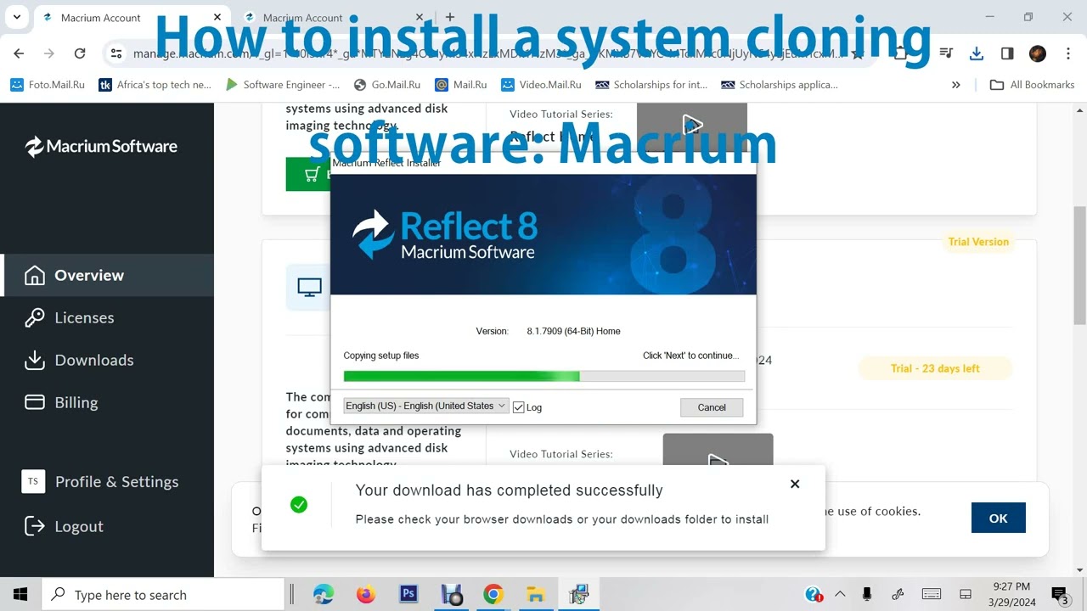Viewport: 1087px width, 611px height.
Task: Open the Windows Start menu
Action: pos(20,594)
